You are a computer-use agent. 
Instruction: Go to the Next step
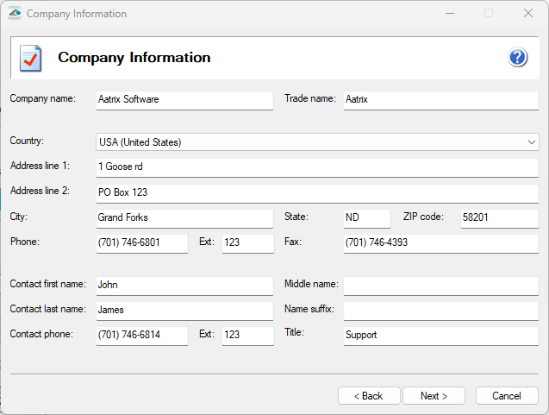tap(434, 396)
